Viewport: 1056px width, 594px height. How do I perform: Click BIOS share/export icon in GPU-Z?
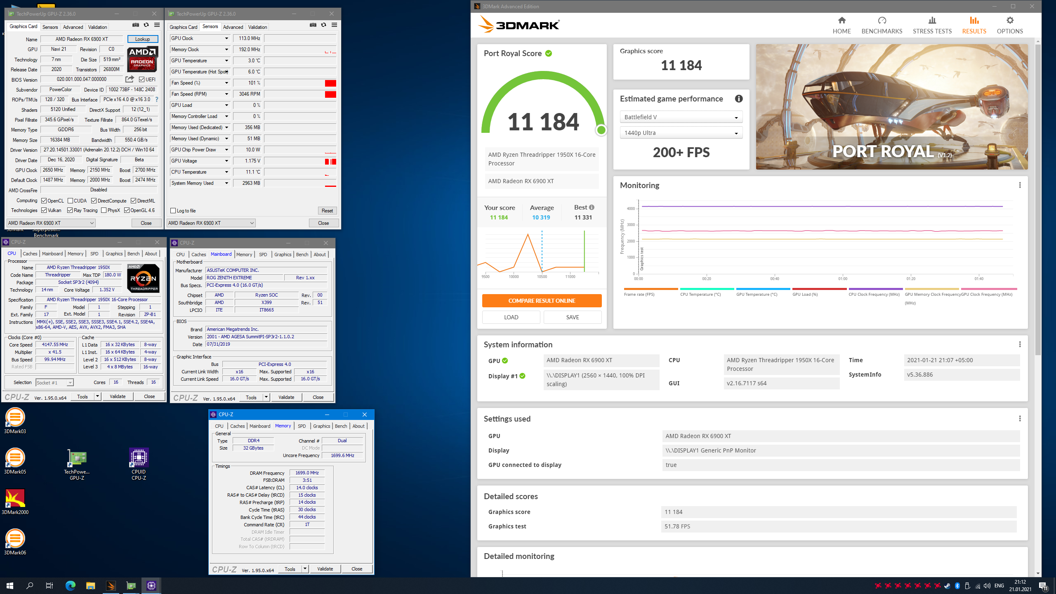click(x=130, y=79)
